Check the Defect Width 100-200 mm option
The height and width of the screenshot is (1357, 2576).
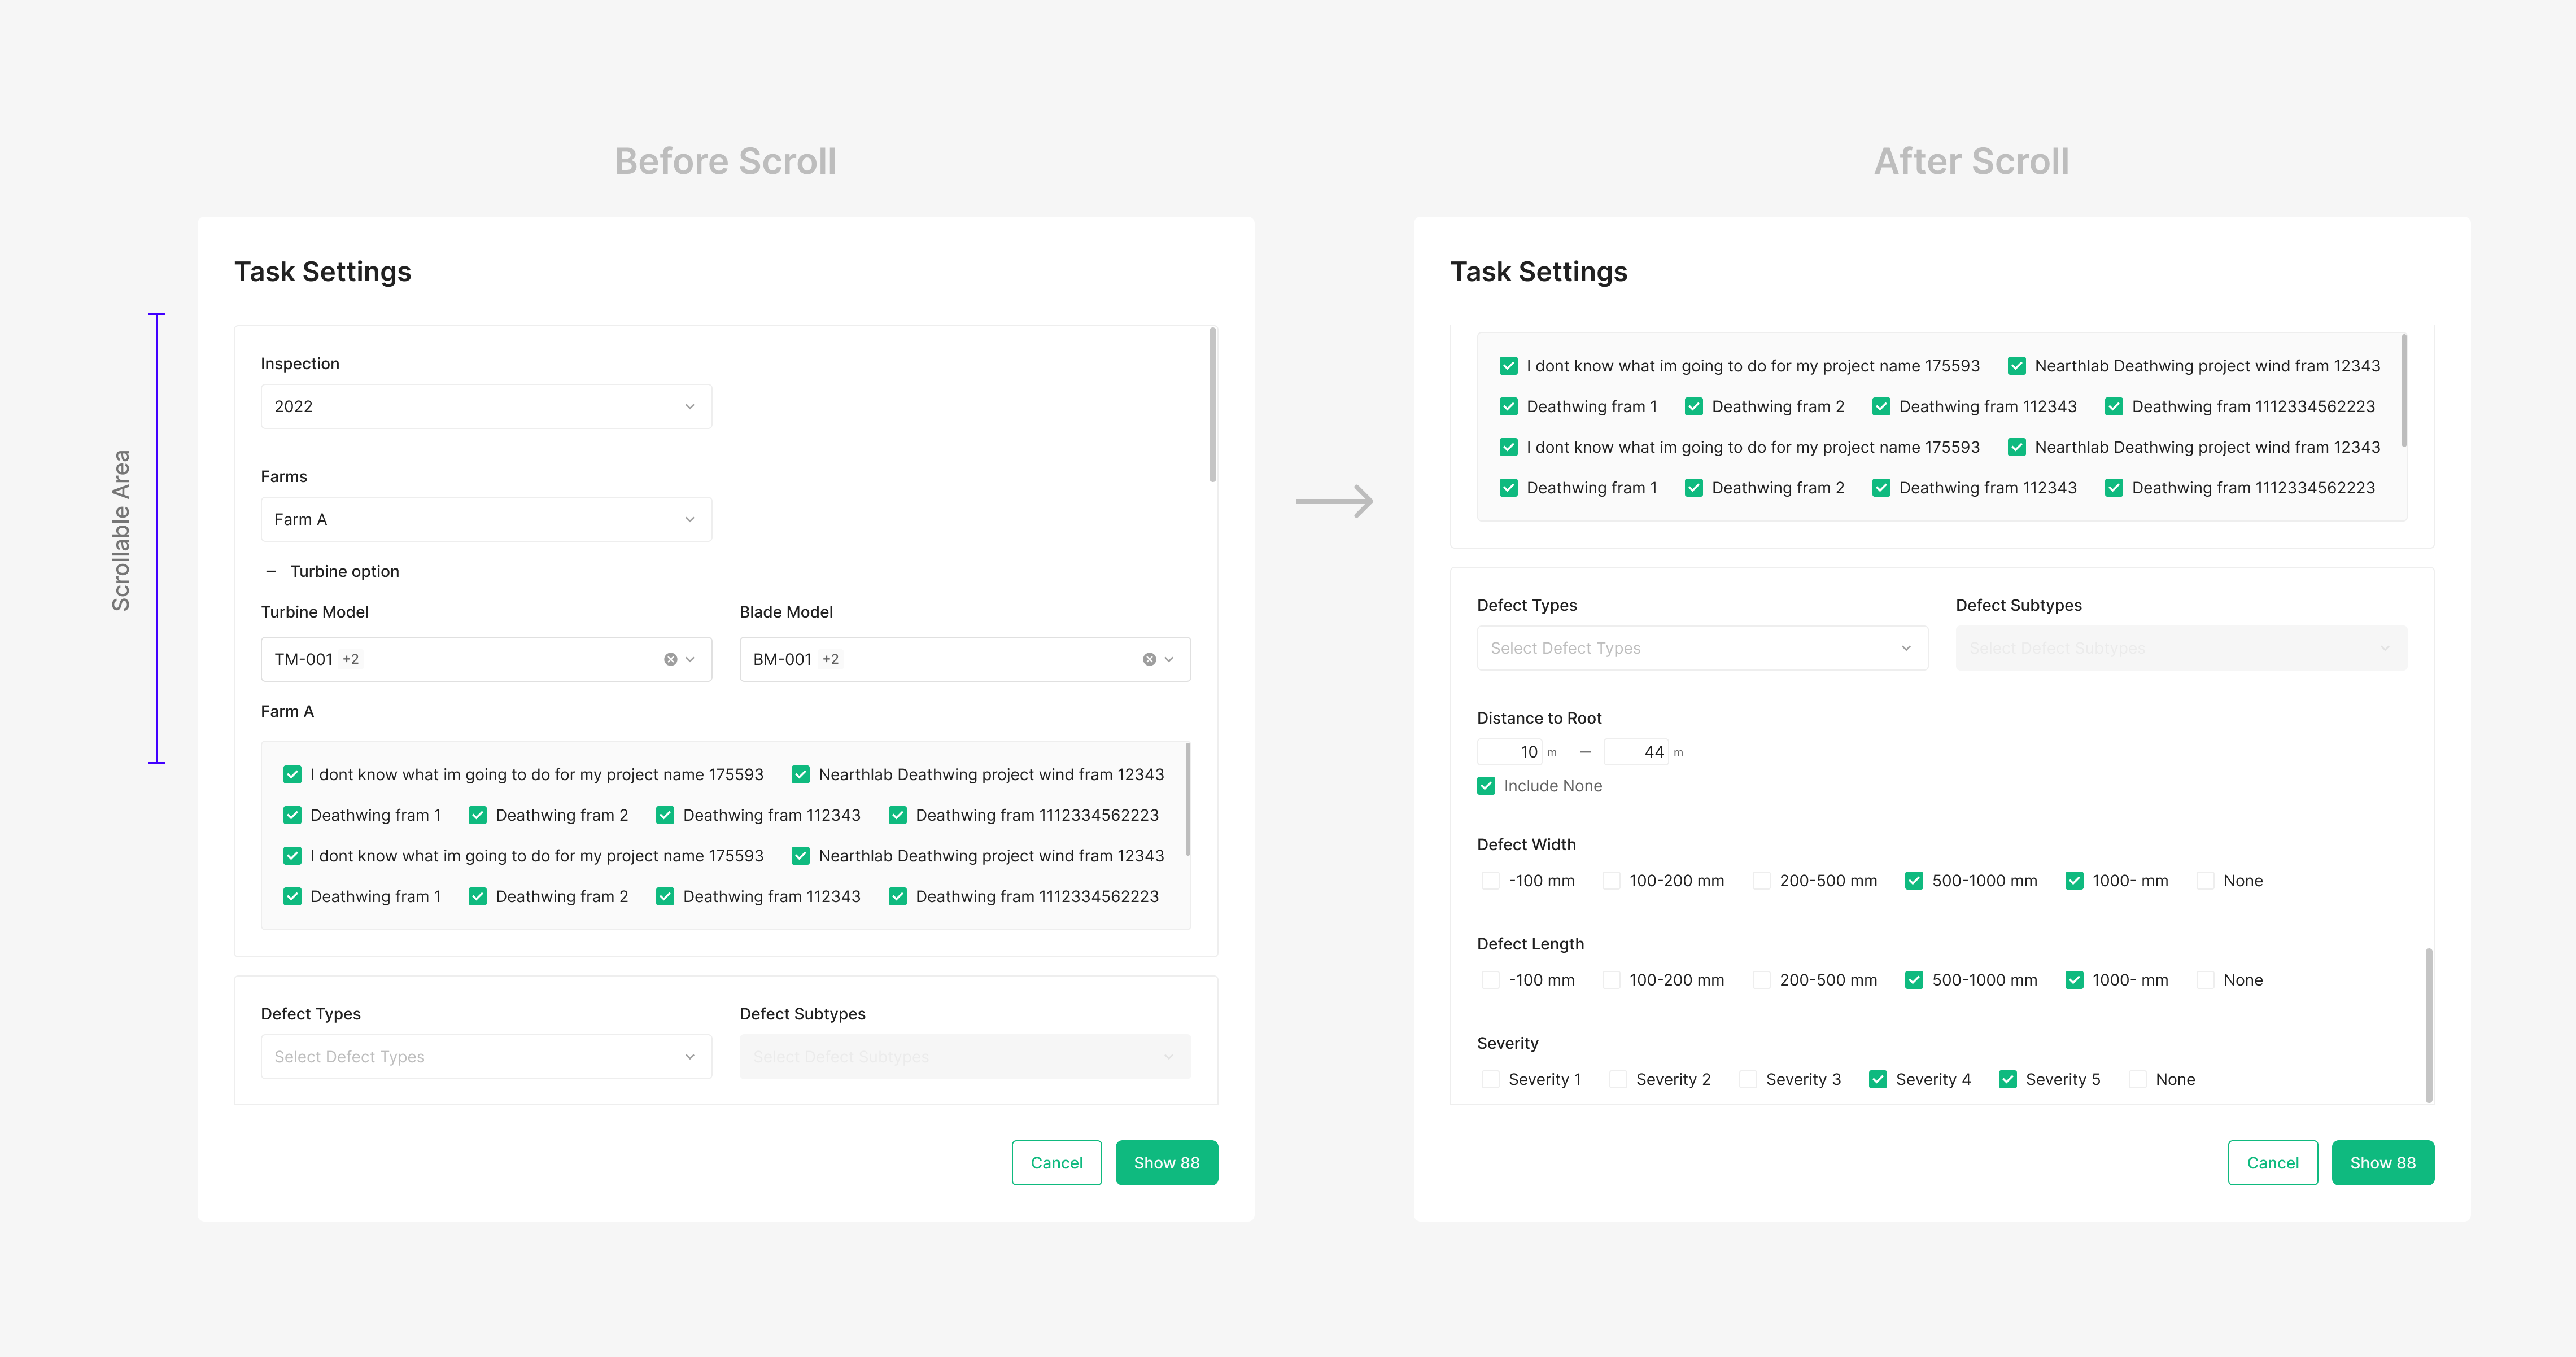1611,880
